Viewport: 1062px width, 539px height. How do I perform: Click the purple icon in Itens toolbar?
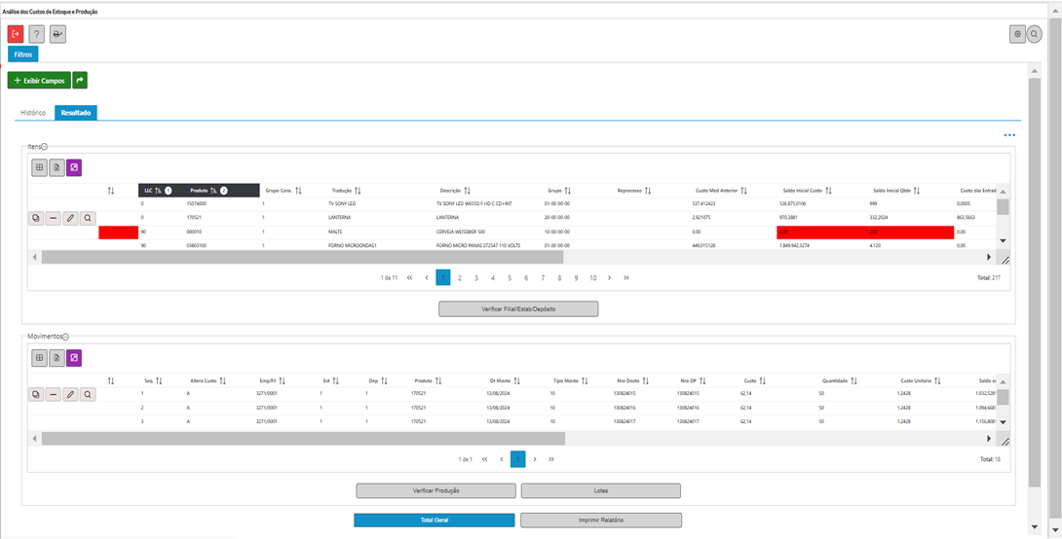(x=74, y=167)
